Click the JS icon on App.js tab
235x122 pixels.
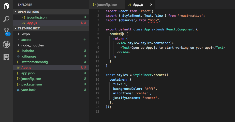130,5
